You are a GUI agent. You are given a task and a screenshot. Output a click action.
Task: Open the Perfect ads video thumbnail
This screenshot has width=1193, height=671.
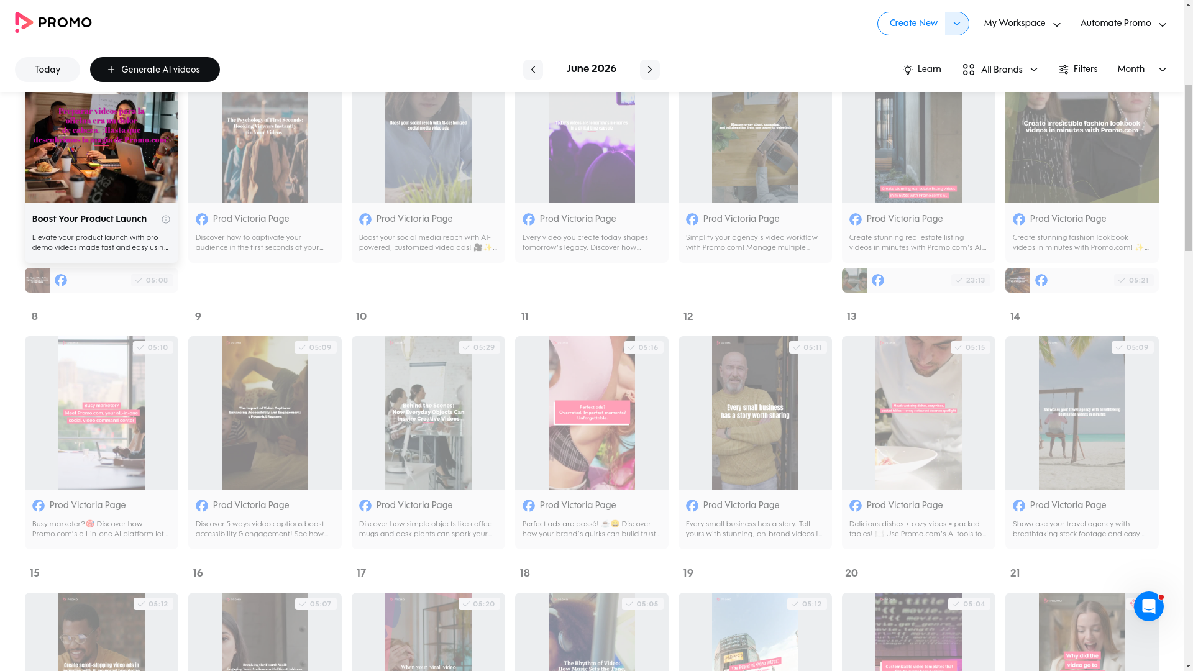click(x=592, y=413)
